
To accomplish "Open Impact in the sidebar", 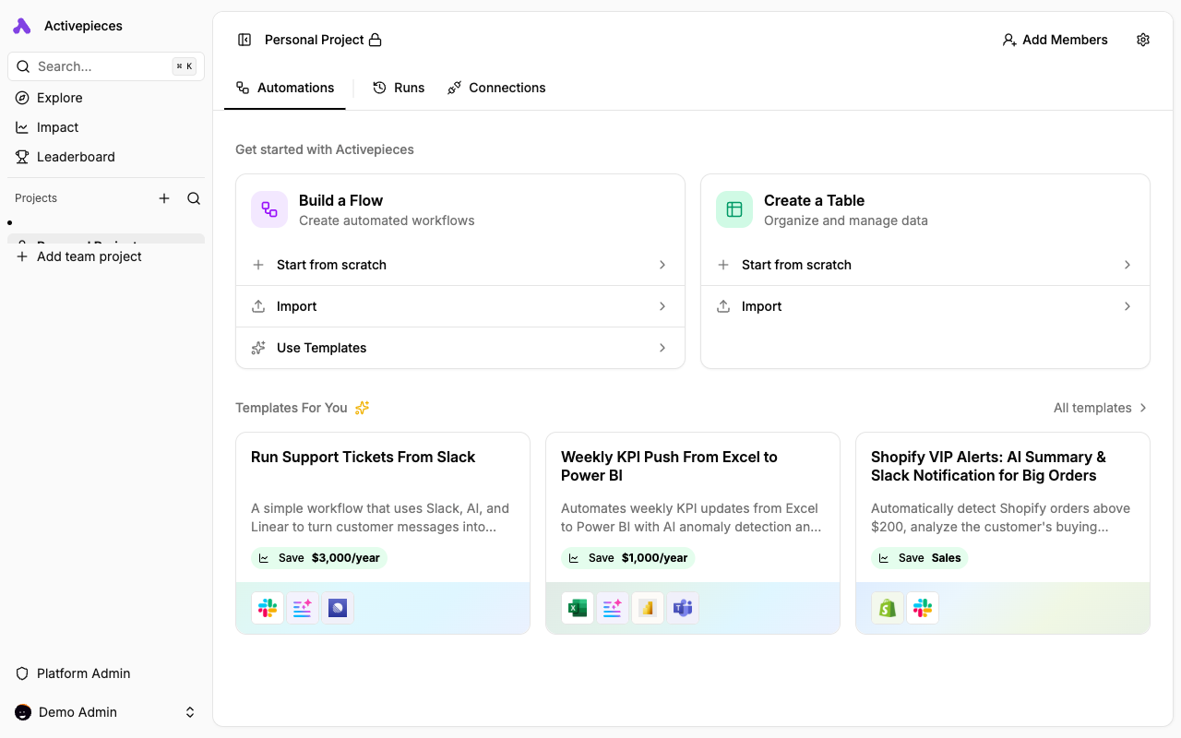I will (106, 127).
